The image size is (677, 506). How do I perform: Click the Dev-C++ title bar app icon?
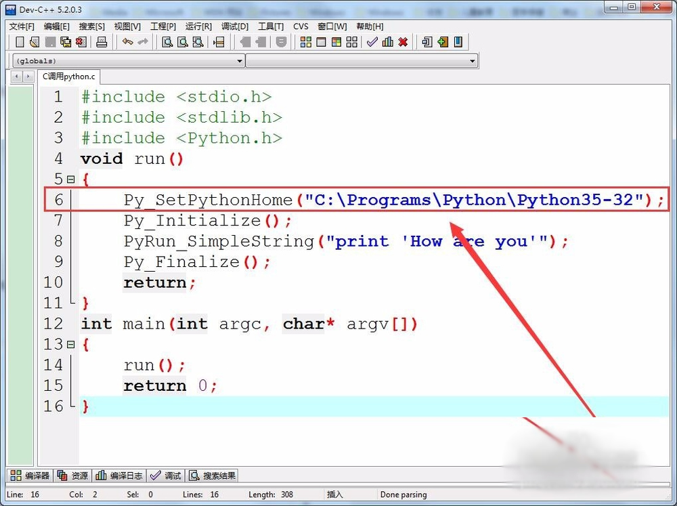click(x=10, y=9)
